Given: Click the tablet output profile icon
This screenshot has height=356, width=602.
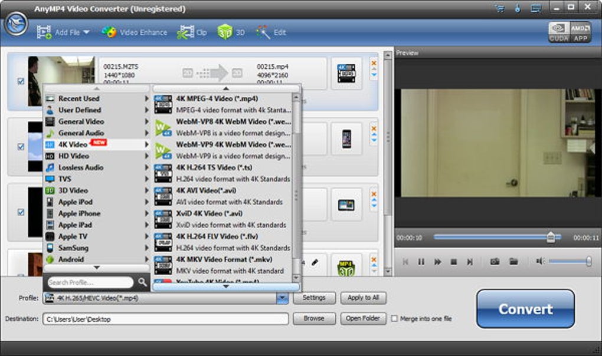Looking at the screenshot, I should pos(346,205).
